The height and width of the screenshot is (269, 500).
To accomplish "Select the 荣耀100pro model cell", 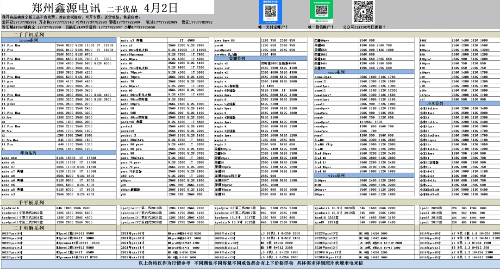I will (237, 149).
